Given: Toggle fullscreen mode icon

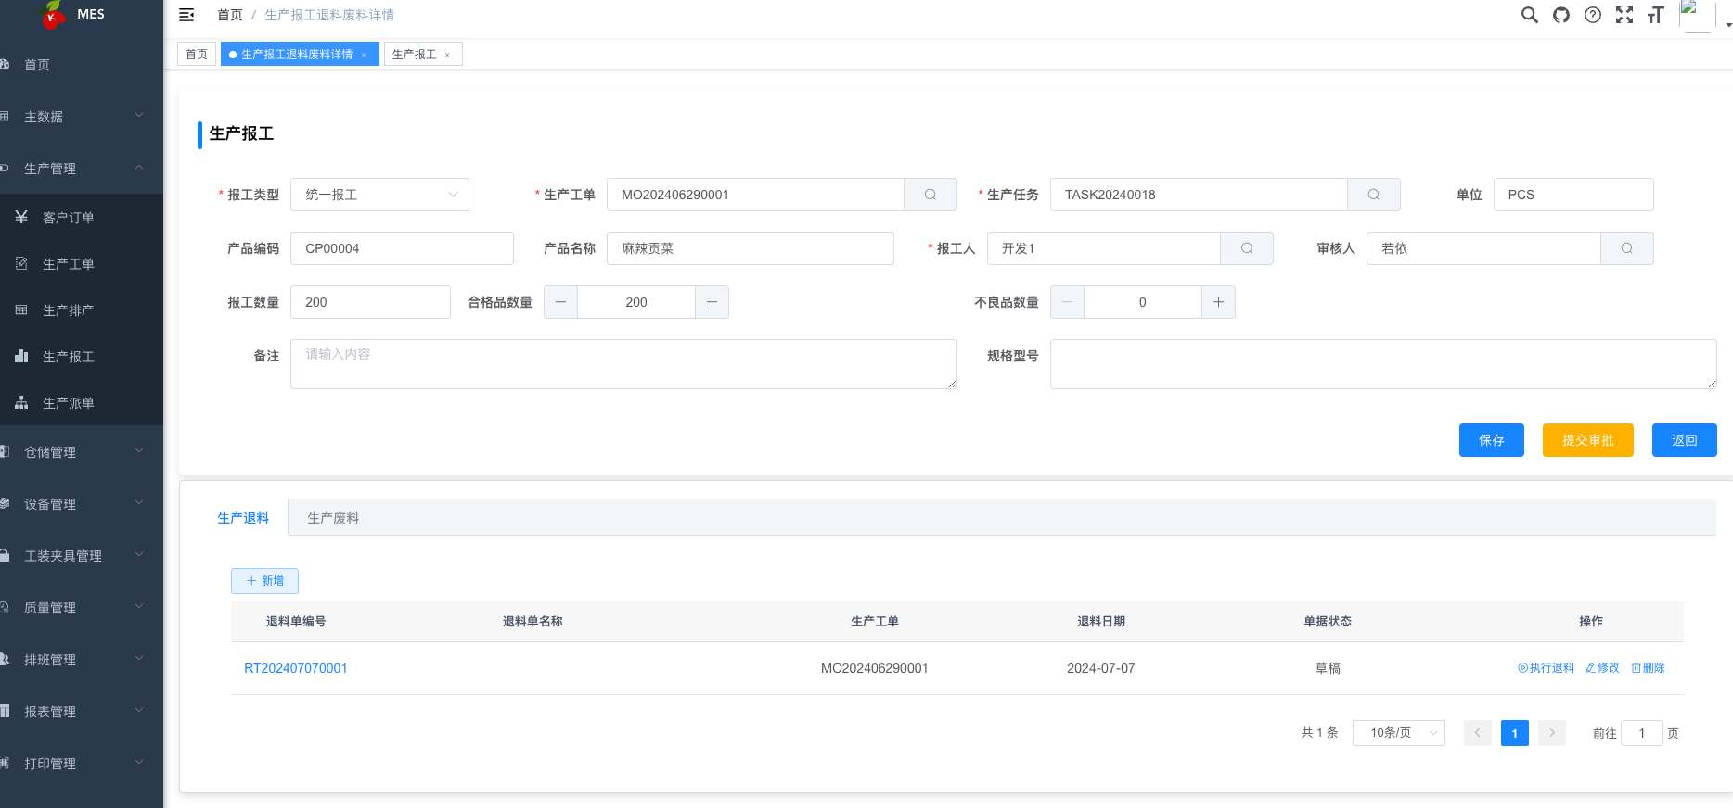Looking at the screenshot, I should (1624, 15).
